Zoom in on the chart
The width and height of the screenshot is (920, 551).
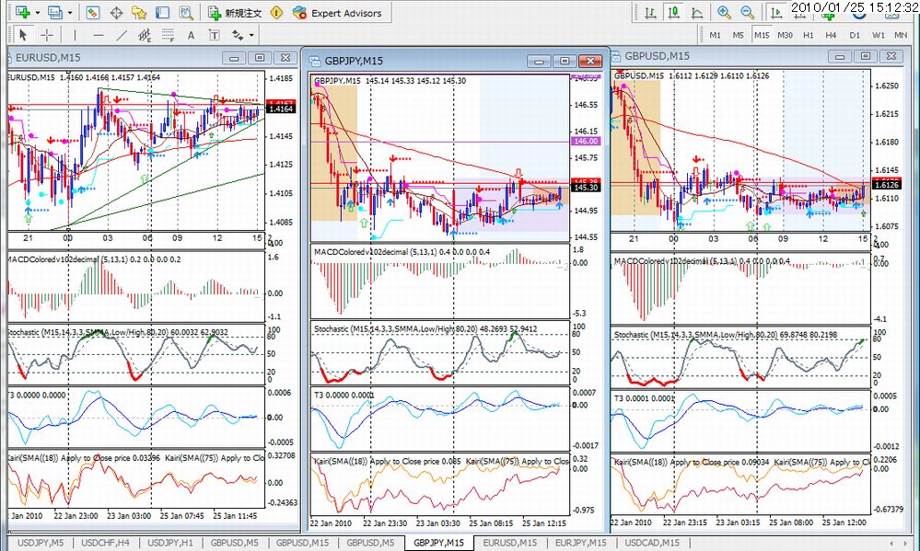click(724, 12)
